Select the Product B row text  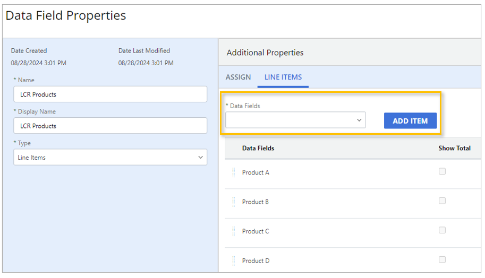[255, 202]
